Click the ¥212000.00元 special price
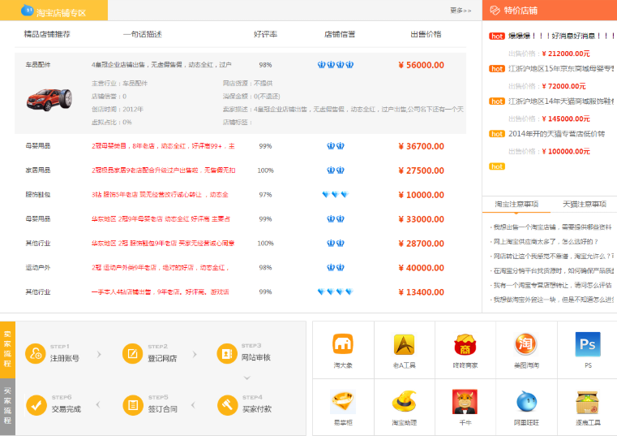The image size is (617, 436). coord(566,54)
